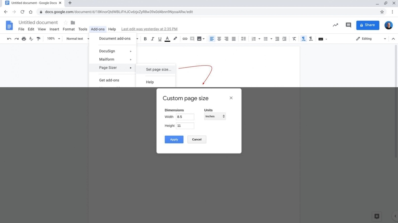Toggle italic text formatting
This screenshot has height=223, width=398.
point(152,39)
